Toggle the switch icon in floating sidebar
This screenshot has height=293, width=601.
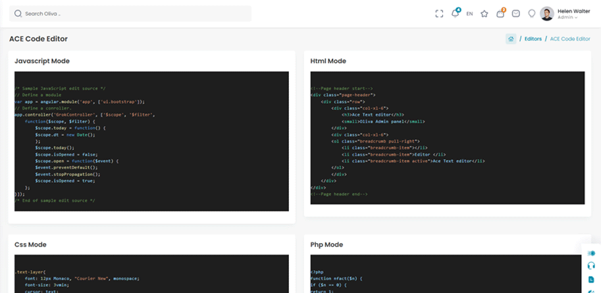(591, 253)
